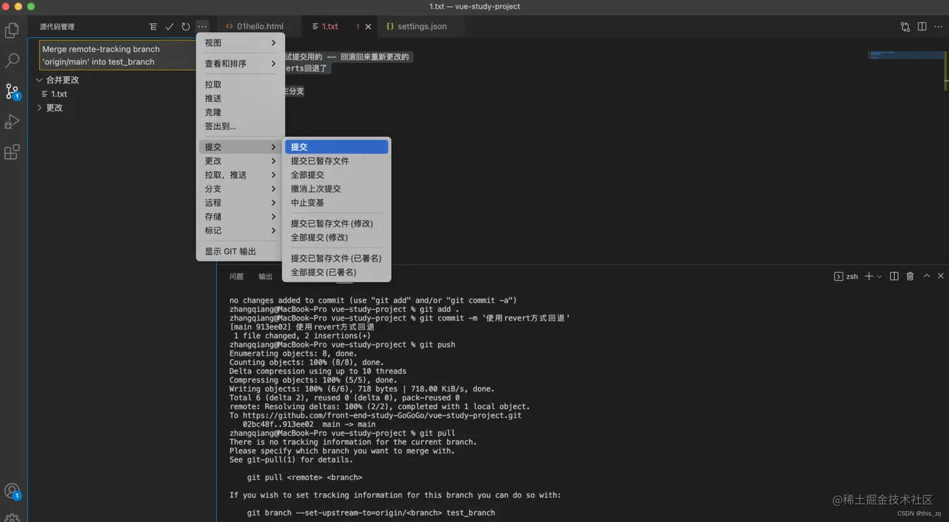Viewport: 949px width, 522px height.
Task: Select the zsh terminal label
Action: click(846, 276)
